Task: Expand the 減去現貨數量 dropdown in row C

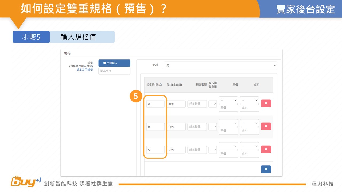Action: pos(213,150)
